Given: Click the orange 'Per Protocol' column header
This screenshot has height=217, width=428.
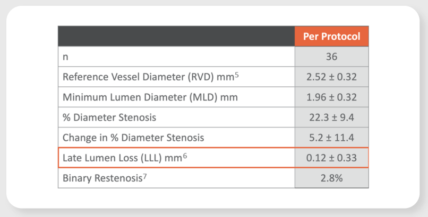Looking at the screenshot, I should click(x=331, y=36).
